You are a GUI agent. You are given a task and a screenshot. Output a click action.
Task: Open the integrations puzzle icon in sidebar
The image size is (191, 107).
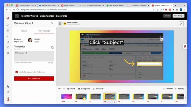[x=8, y=86]
